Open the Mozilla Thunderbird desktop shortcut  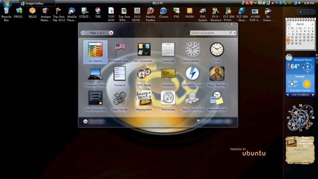pyautogui.click(x=72, y=14)
